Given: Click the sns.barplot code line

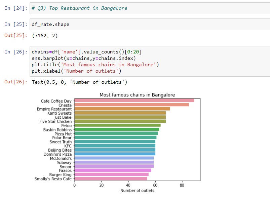Looking at the screenshot, I should [x=84, y=58].
